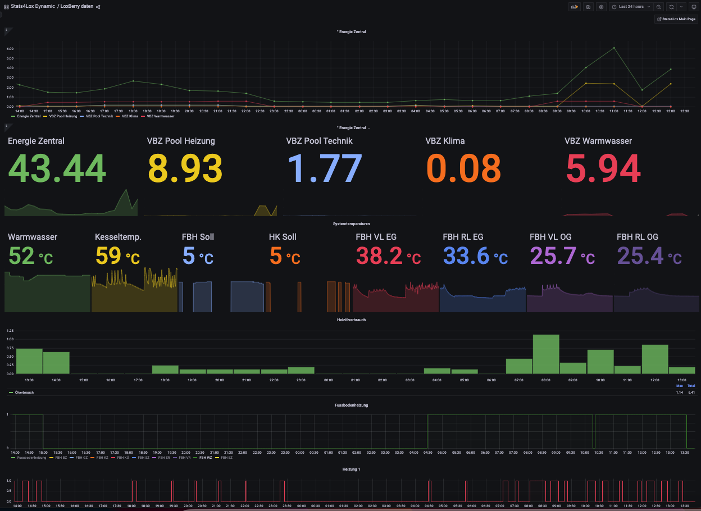Save the dashboard with the disk icon

[588, 7]
